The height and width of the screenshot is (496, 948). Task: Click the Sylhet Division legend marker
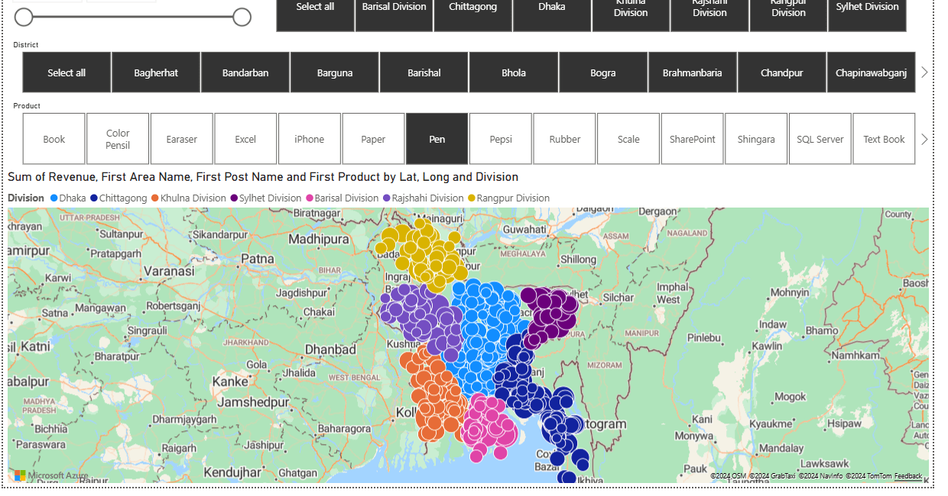pos(234,198)
